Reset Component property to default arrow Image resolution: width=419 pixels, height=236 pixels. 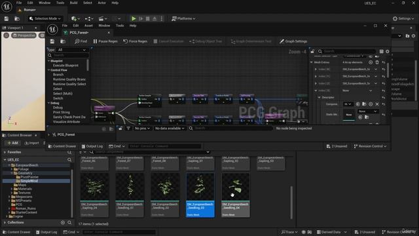(384, 104)
